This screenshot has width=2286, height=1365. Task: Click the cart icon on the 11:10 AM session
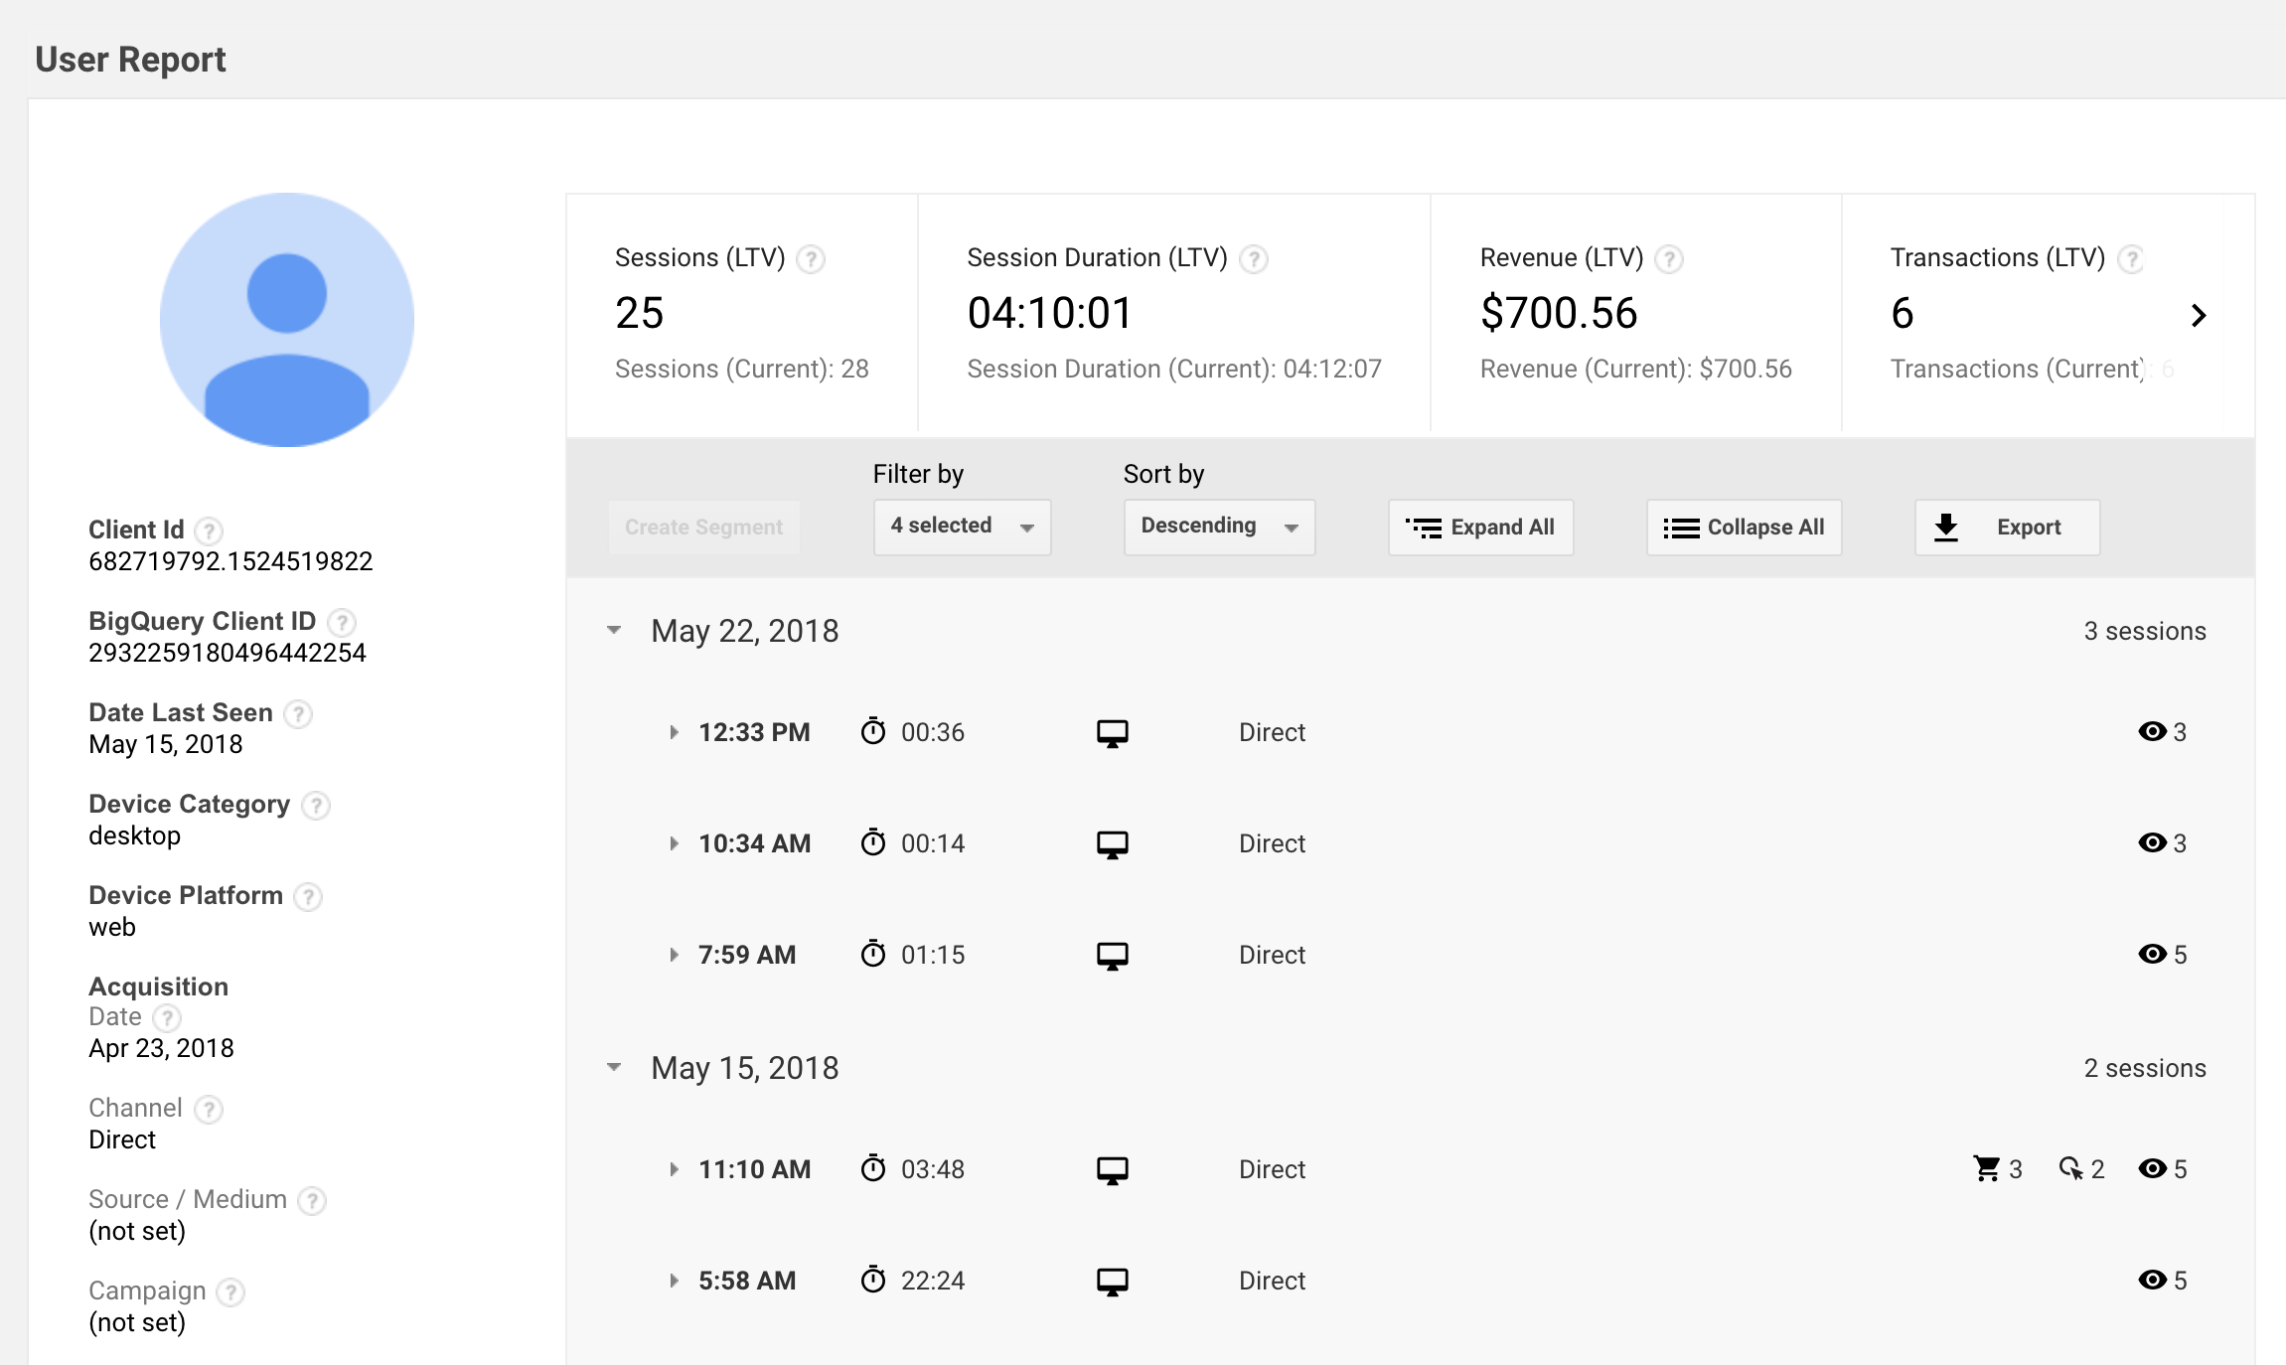(1986, 1168)
